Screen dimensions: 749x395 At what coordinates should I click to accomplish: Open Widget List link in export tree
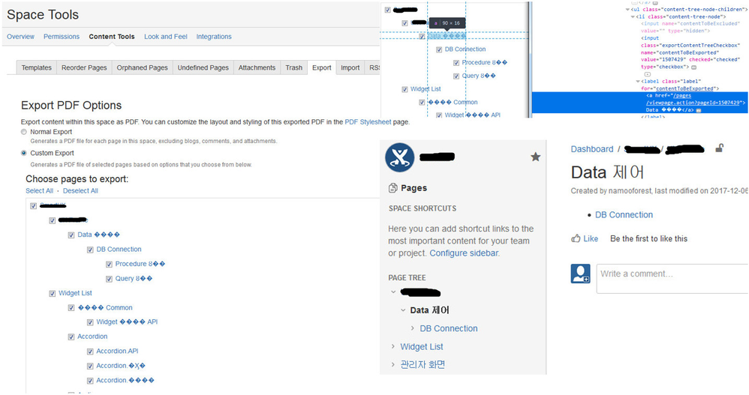coord(75,293)
